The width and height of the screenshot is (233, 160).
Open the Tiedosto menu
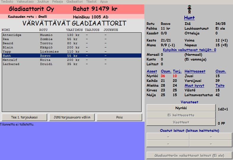point(7,2)
